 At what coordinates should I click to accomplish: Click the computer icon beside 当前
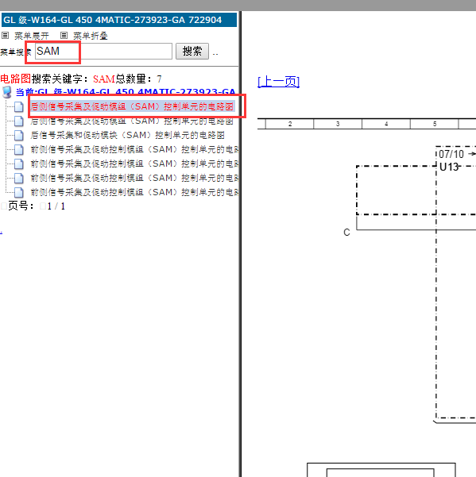[x=6, y=92]
